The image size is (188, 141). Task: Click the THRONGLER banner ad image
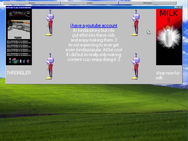19,37
